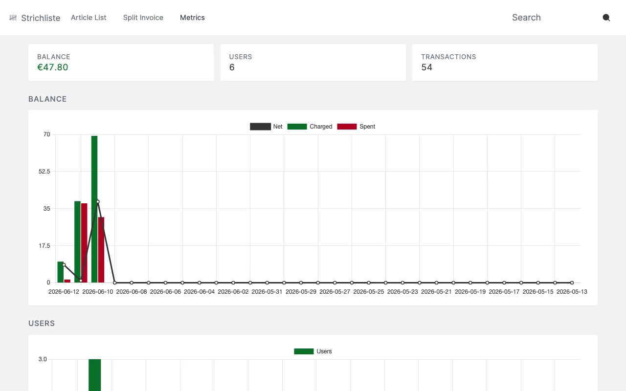
Task: Toggle the Net legend swatch
Action: pos(260,127)
